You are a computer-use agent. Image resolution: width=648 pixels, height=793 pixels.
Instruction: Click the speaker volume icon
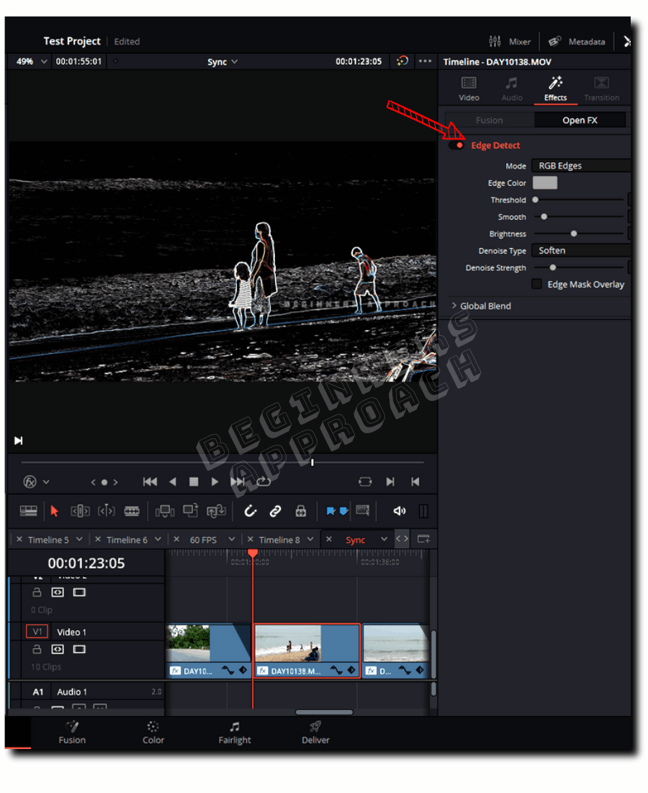click(x=399, y=511)
